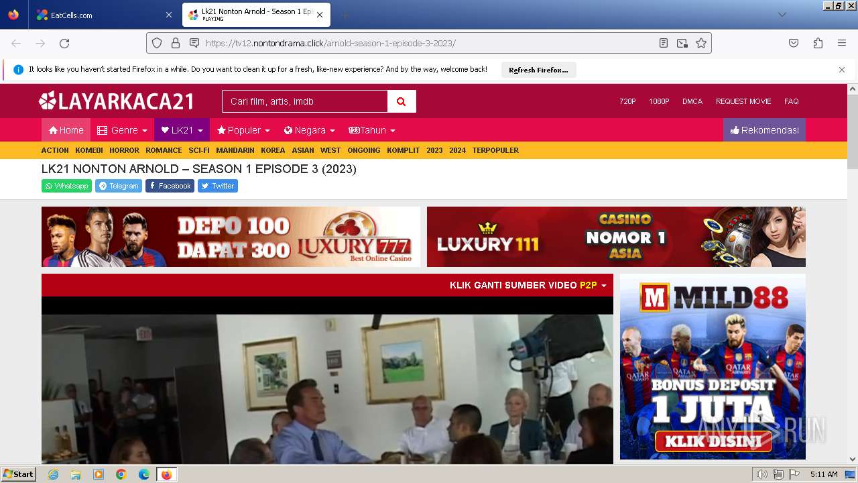Click the site security padlock icon
The height and width of the screenshot is (483, 858).
[176, 43]
